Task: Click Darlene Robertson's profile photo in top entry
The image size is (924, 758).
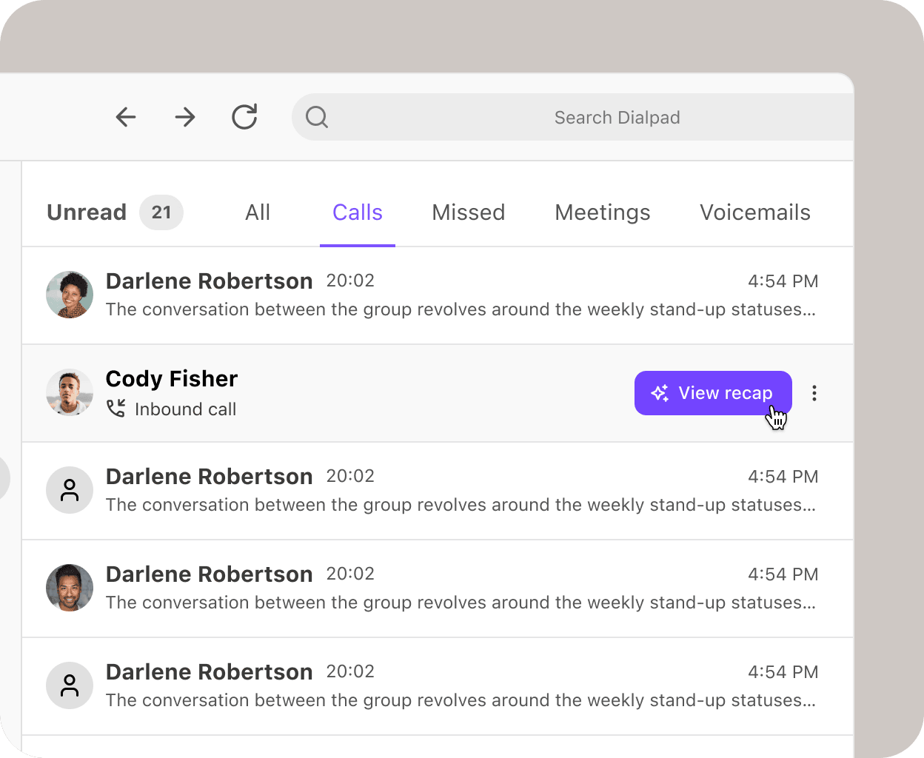Action: click(69, 295)
